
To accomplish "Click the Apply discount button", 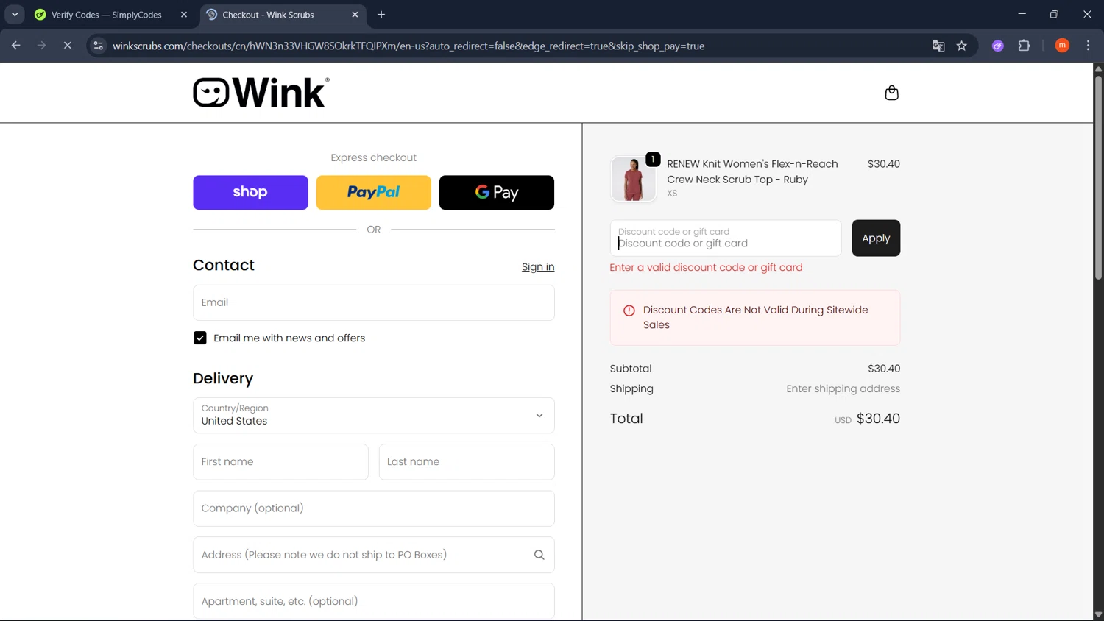I will (x=876, y=238).
